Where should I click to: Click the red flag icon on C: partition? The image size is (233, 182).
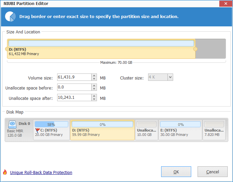[x=37, y=130]
